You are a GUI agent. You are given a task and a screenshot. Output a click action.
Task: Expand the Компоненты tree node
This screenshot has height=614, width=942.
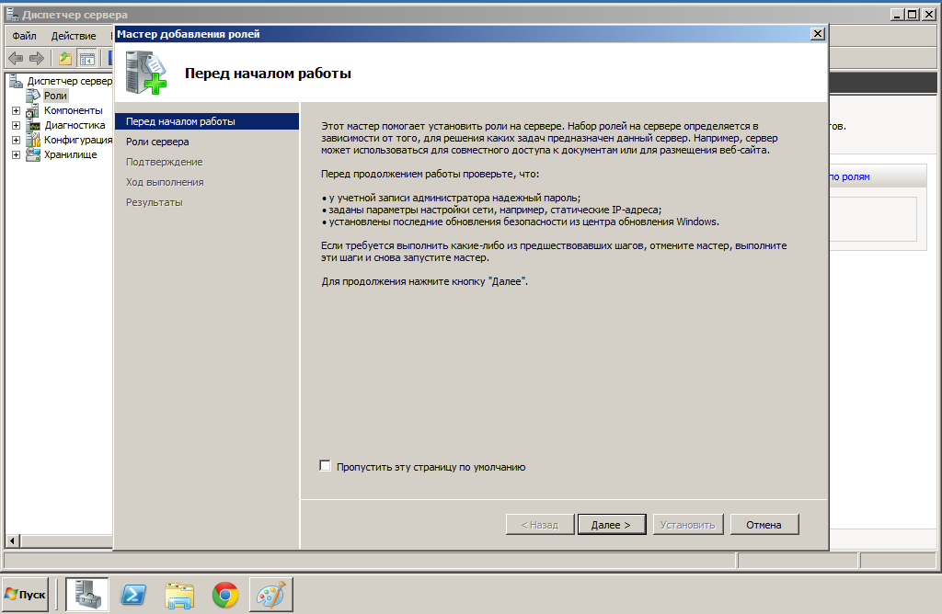tap(16, 111)
